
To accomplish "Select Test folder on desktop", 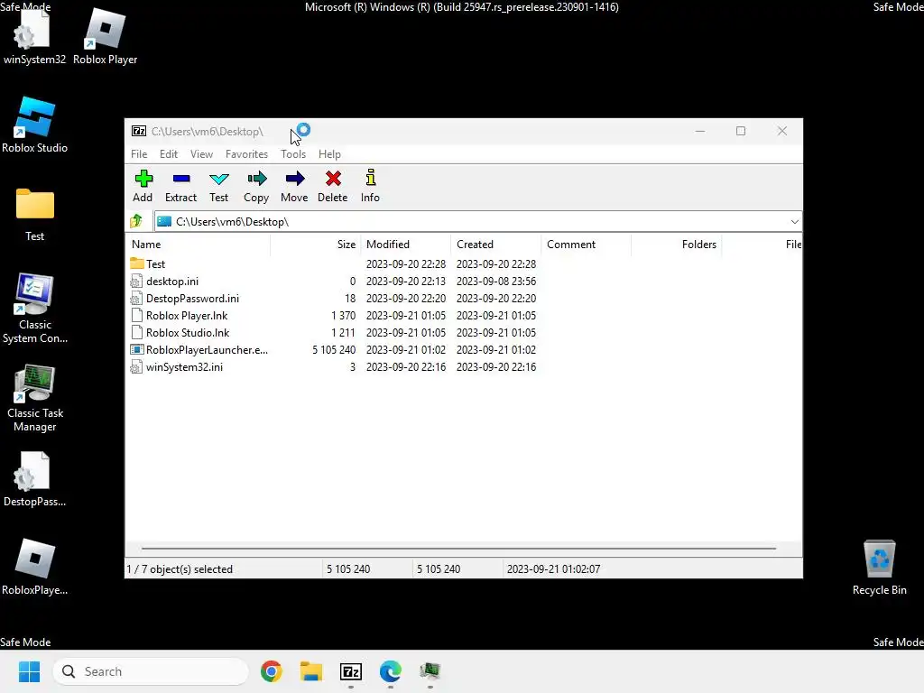I will pyautogui.click(x=35, y=213).
